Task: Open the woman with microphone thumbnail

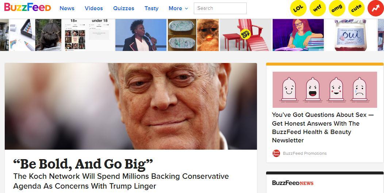Action: click(x=141, y=35)
